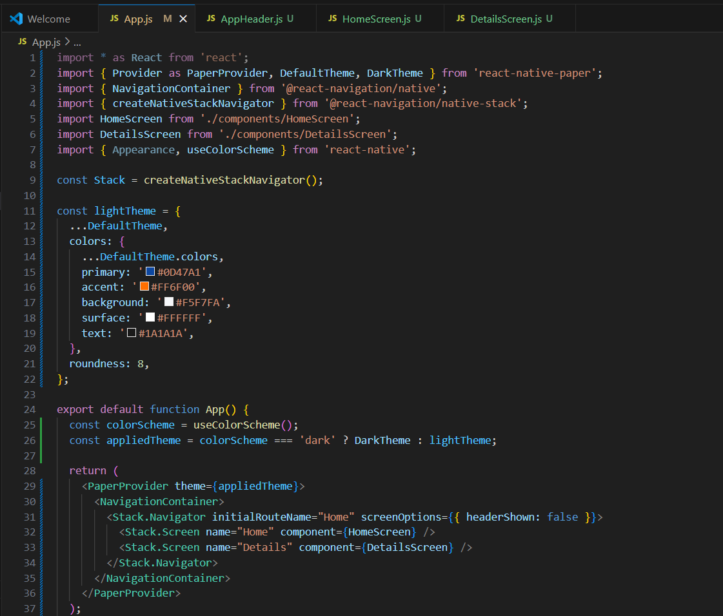Click the JS icon in the breadcrumb bar

click(x=22, y=42)
